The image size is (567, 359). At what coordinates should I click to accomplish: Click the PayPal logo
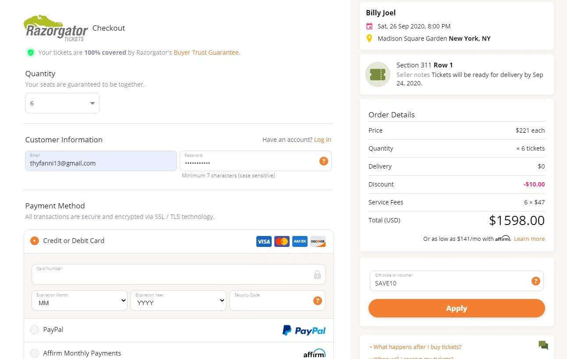[304, 331]
